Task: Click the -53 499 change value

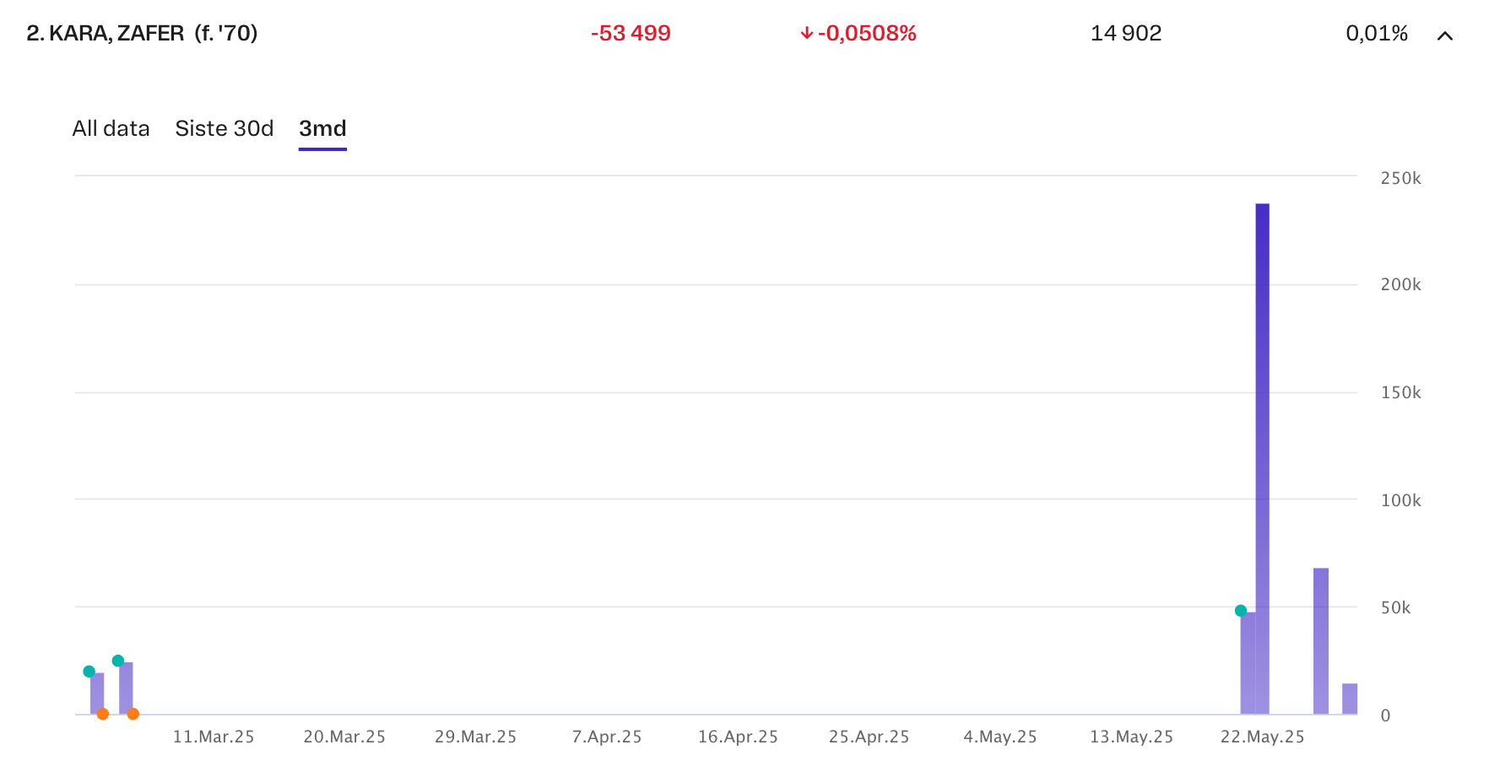Action: [631, 33]
